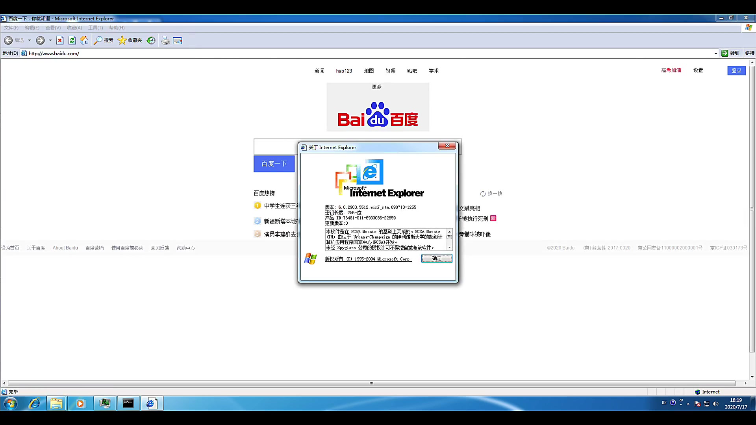
Task: Click the 换一换 refresh circle icon
Action: click(x=483, y=194)
